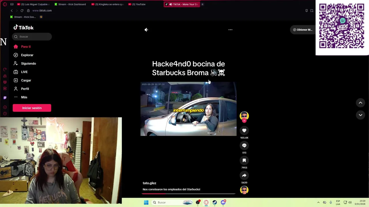Click the www.tiktok.com address bar
369x207 pixels.
coord(42,11)
